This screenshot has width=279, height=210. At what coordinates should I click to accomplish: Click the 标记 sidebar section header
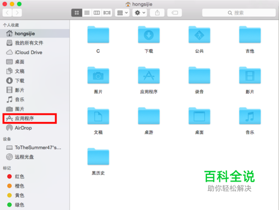[x=7, y=168]
